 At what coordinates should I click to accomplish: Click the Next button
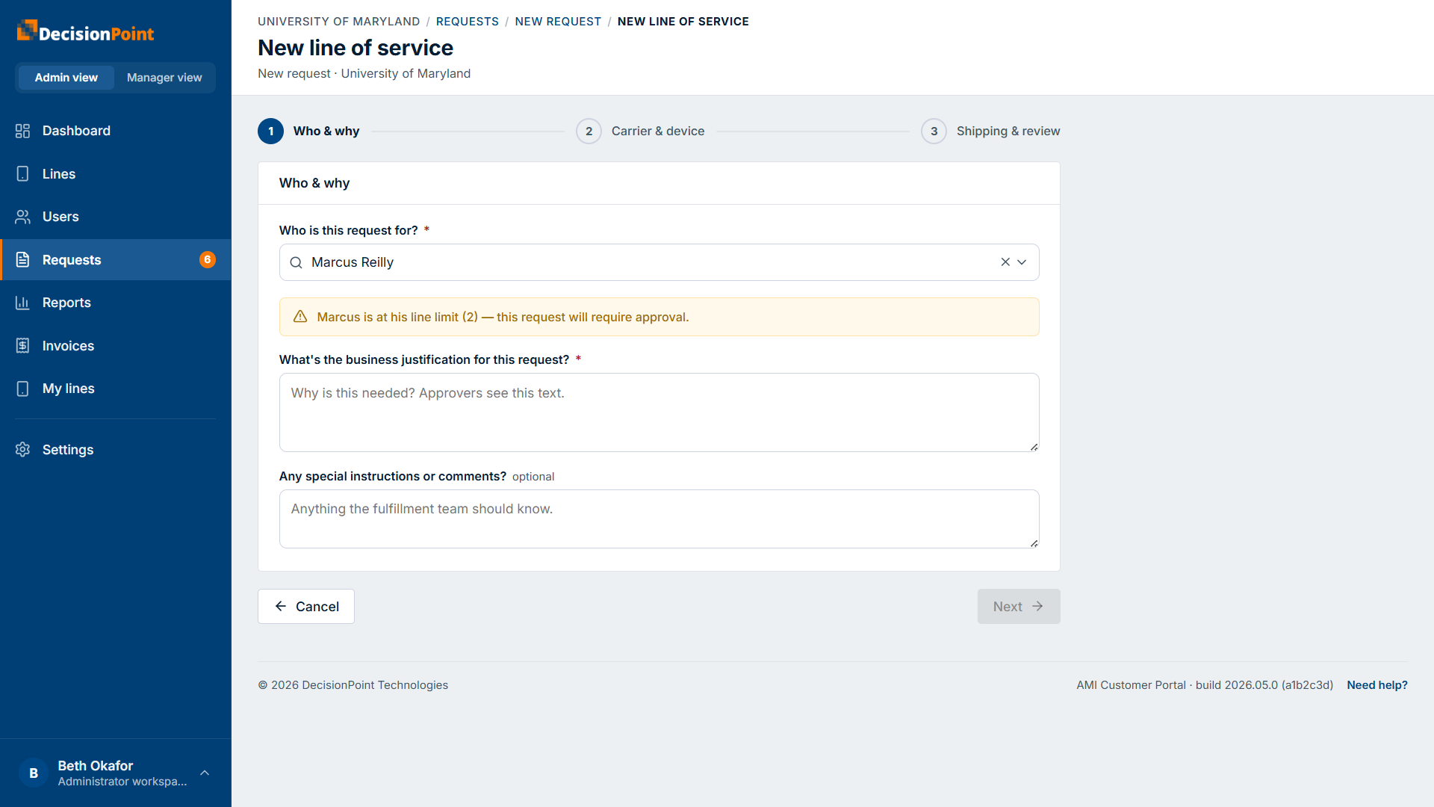pos(1019,607)
